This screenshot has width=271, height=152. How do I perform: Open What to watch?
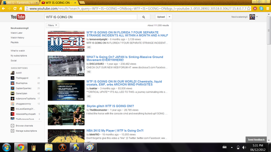click(18, 51)
